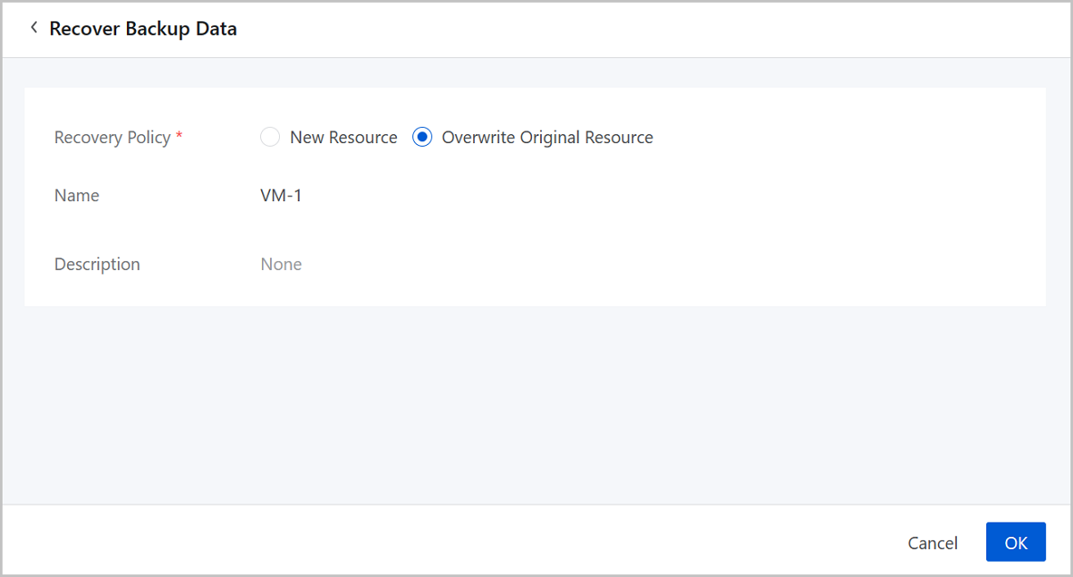Click the blank footer area left of Cancel
This screenshot has height=577, width=1073.
447,542
